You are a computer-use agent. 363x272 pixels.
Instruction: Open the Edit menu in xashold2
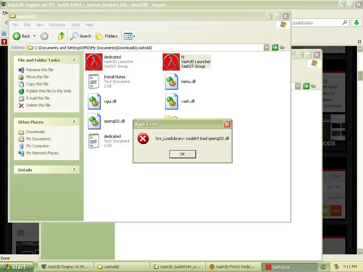click(x=27, y=25)
